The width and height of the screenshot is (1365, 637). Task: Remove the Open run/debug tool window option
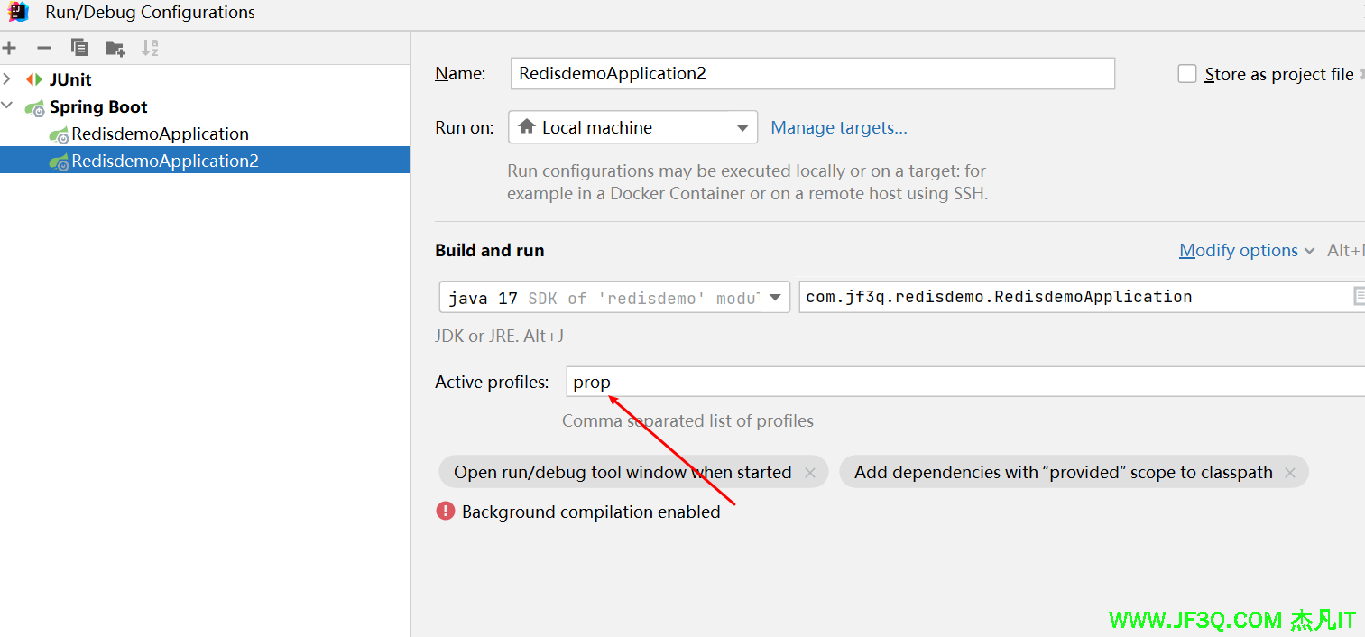[809, 473]
